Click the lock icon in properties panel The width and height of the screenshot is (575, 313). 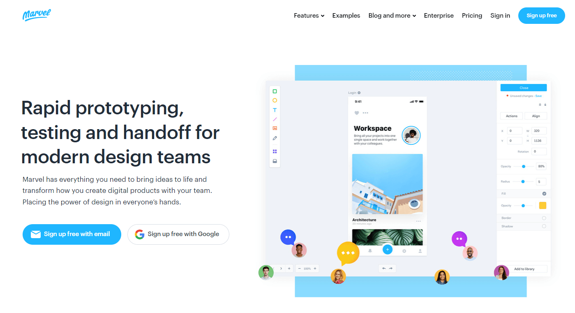(x=545, y=104)
